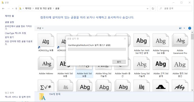This screenshot has height=102, width=194.
Task: Select the math symbols font icon
Action: 46,86
